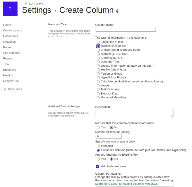Go to Site contents in navigation
192x187 pixels.
click(x=12, y=53)
